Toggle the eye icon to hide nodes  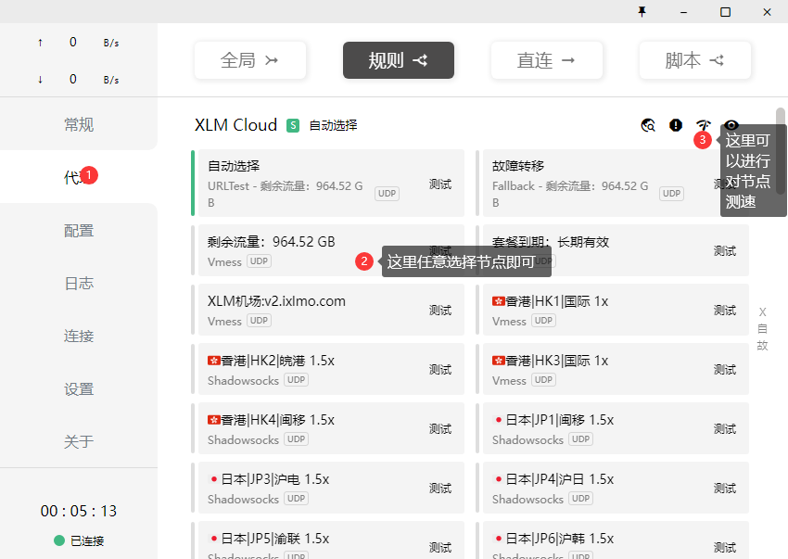pos(731,125)
